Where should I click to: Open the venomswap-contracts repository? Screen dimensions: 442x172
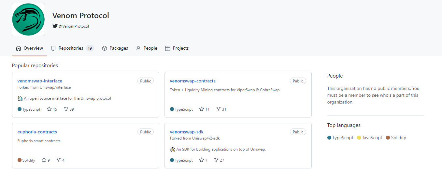(192, 81)
